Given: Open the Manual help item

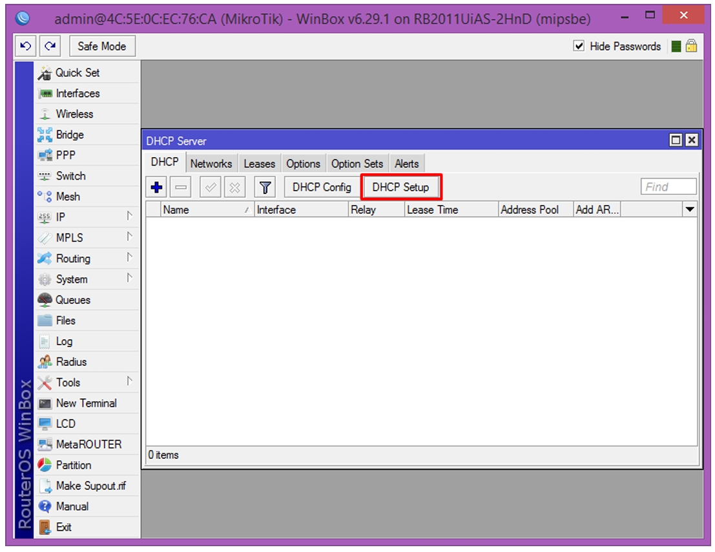Looking at the screenshot, I should pos(87,506).
